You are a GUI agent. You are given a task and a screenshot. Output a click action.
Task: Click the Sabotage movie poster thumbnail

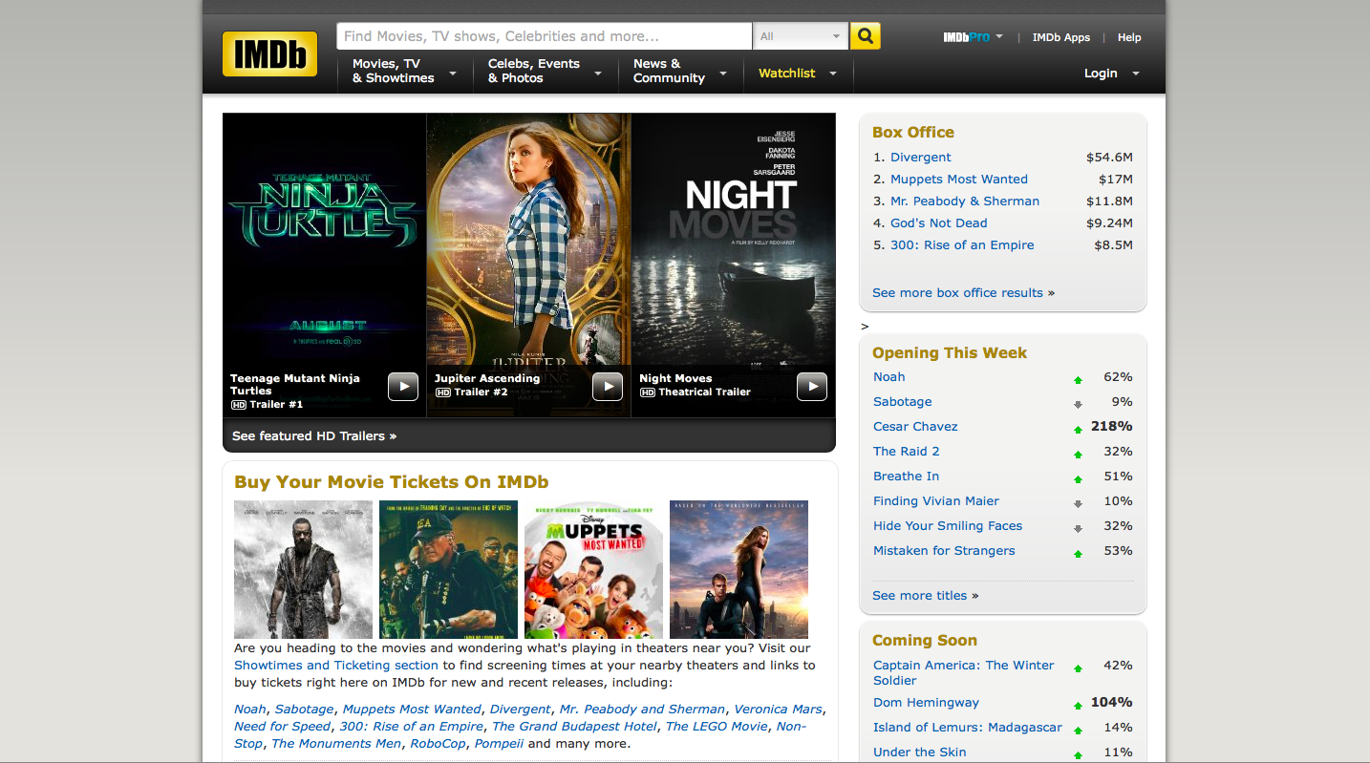pos(448,569)
